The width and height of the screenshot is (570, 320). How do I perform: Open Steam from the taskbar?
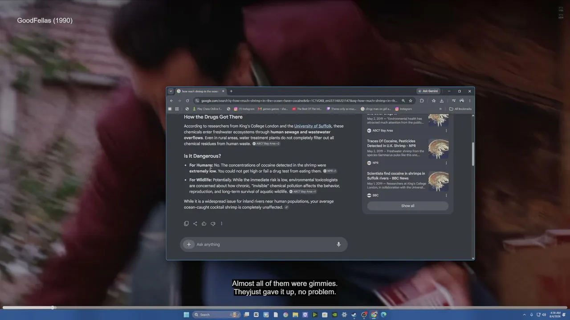coord(354,315)
